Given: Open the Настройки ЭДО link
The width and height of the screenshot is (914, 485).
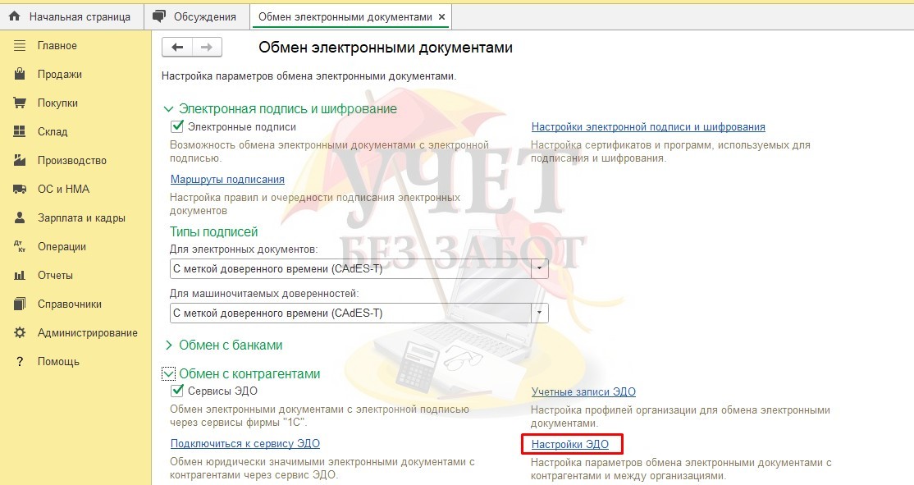Looking at the screenshot, I should tap(569, 444).
